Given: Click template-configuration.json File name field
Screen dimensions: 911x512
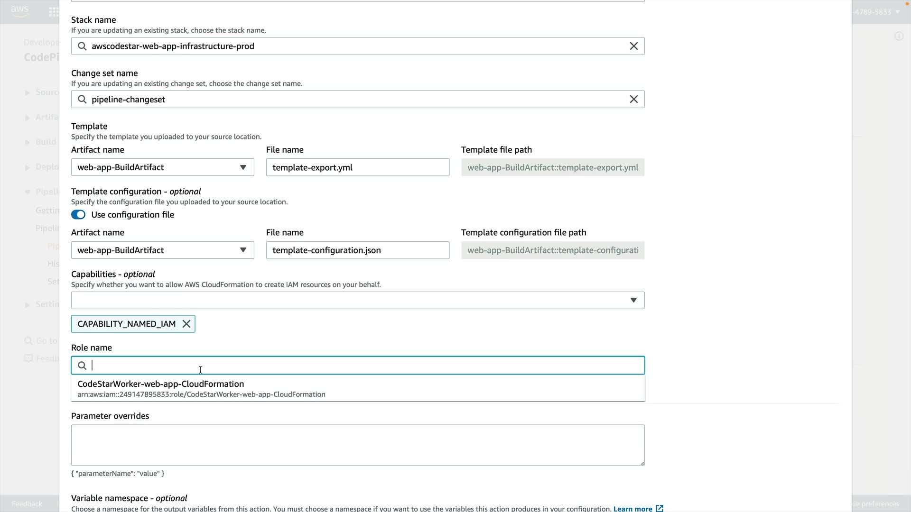Looking at the screenshot, I should (357, 250).
